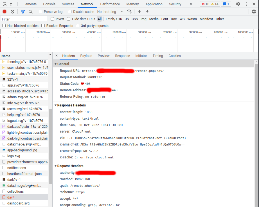Check Hide data URLs
This screenshot has width=259, height=207.
pyautogui.click(x=69, y=19)
